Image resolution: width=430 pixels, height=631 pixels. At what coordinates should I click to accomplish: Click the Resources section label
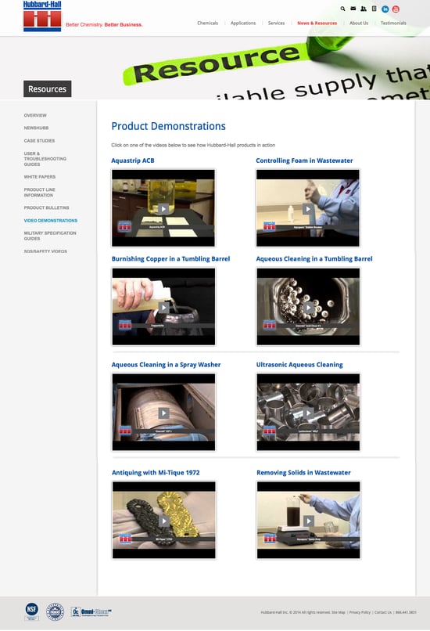(x=48, y=89)
